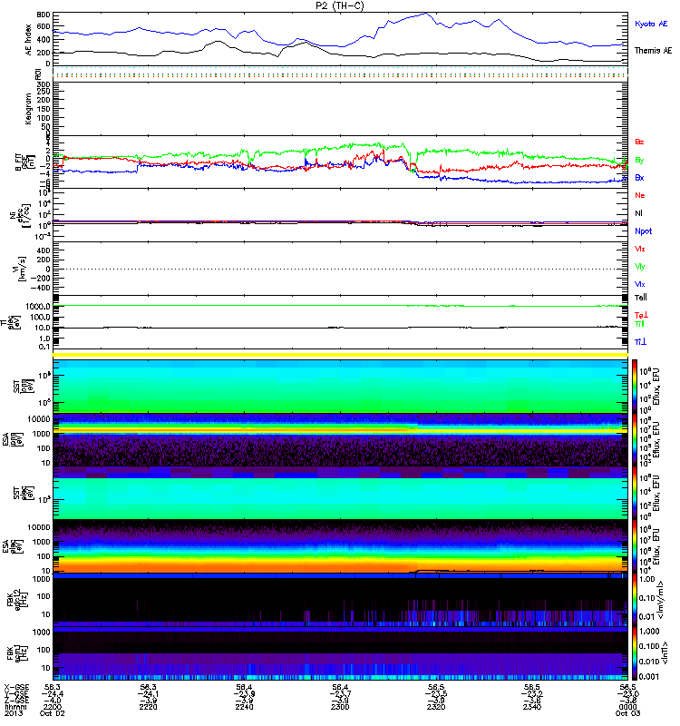The height and width of the screenshot is (726, 680).
Task: Click the FBK edc12 mV/m color bar
Action: click(x=635, y=600)
